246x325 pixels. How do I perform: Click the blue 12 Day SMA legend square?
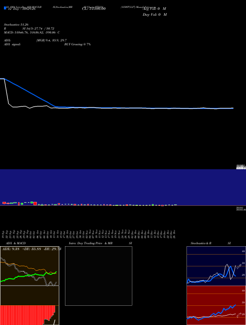click(x=5, y=8)
